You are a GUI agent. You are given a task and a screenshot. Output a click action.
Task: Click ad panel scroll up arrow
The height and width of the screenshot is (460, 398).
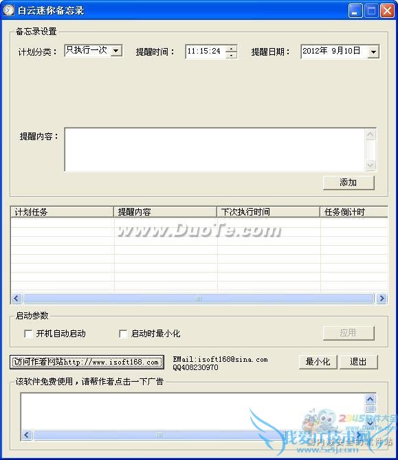(370, 399)
